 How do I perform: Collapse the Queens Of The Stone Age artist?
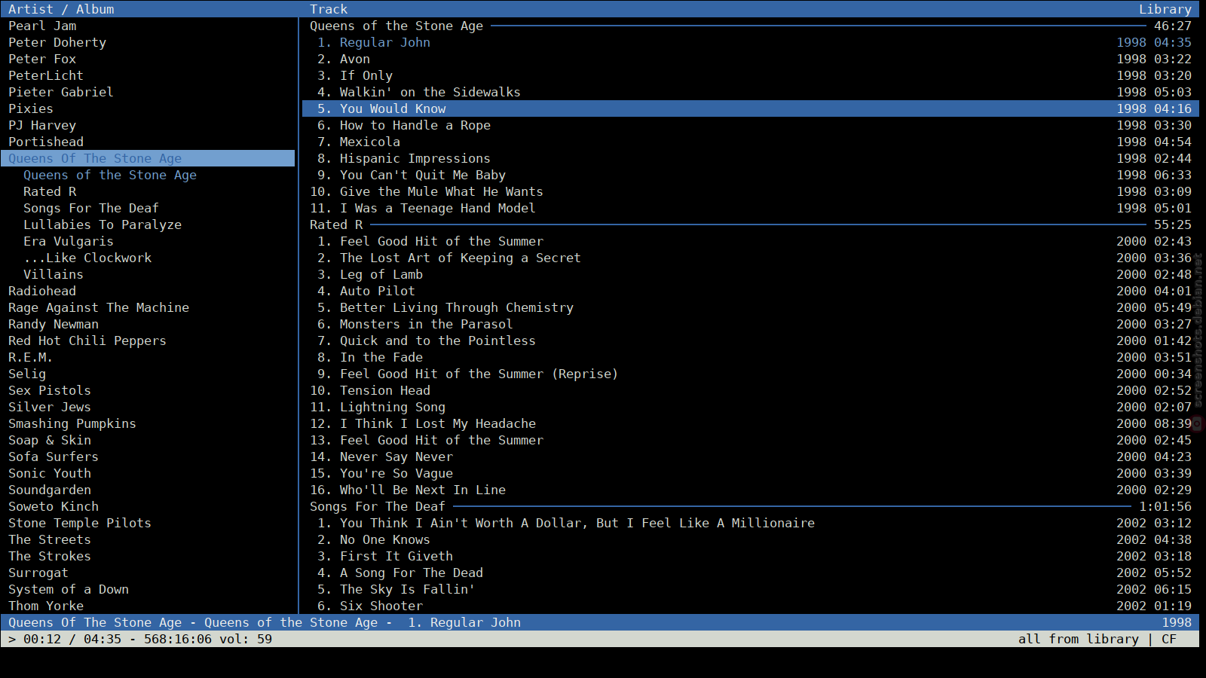tap(148, 158)
